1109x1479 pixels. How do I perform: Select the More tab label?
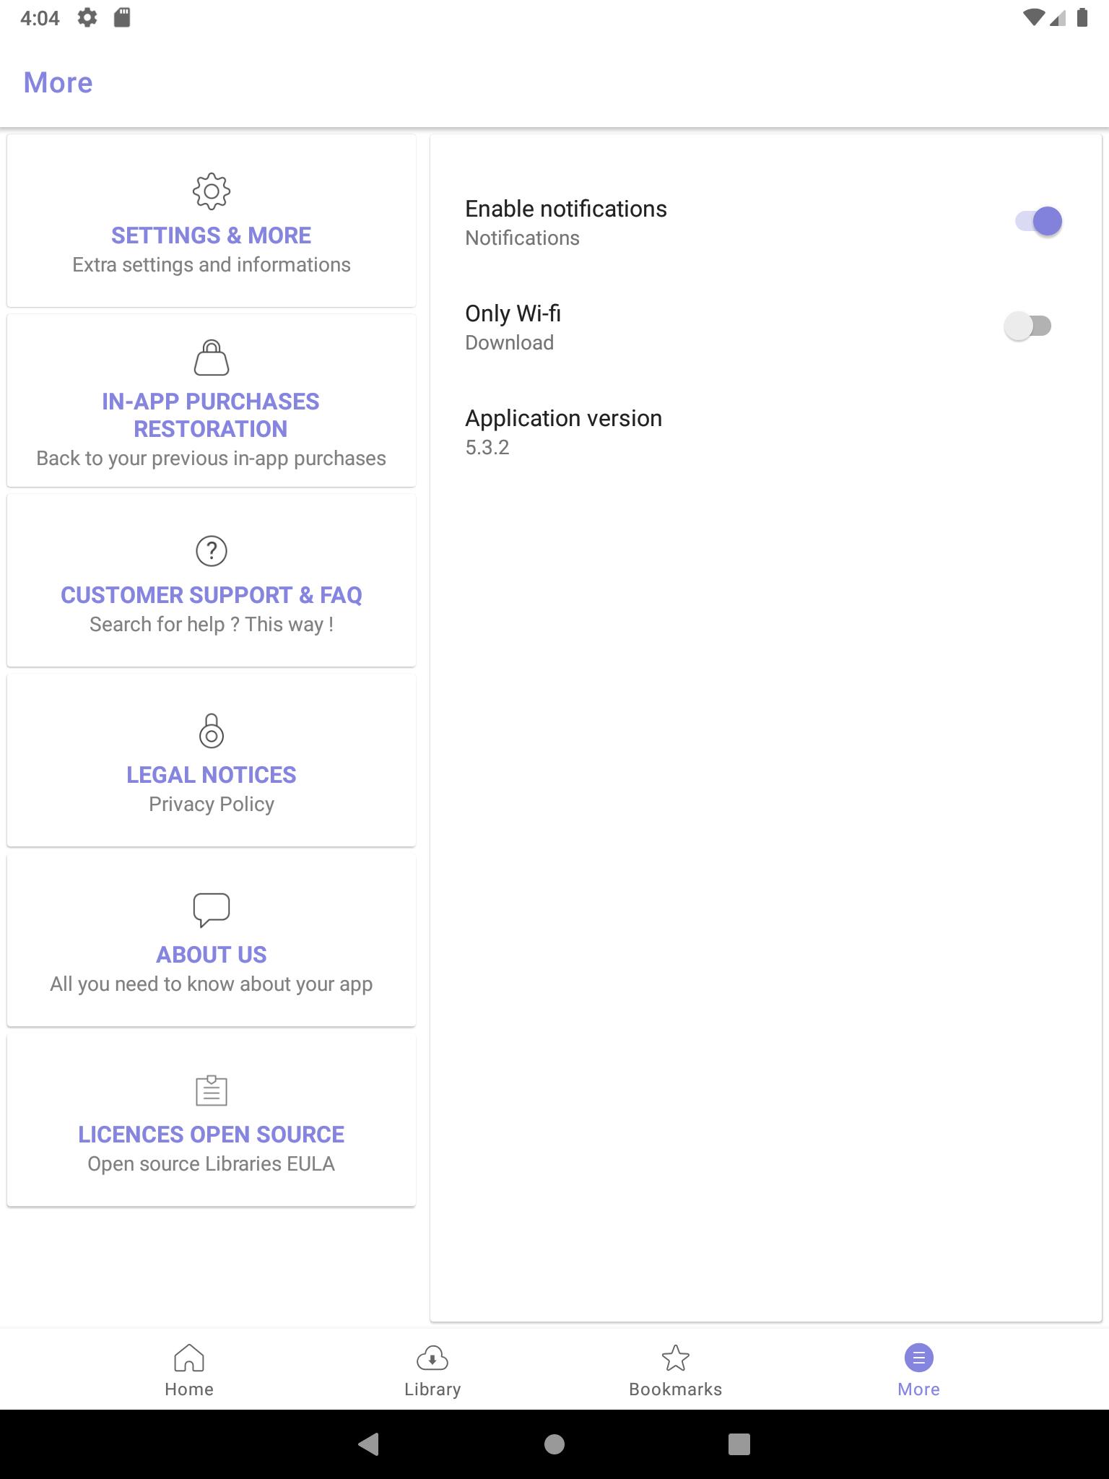pyautogui.click(x=919, y=1389)
